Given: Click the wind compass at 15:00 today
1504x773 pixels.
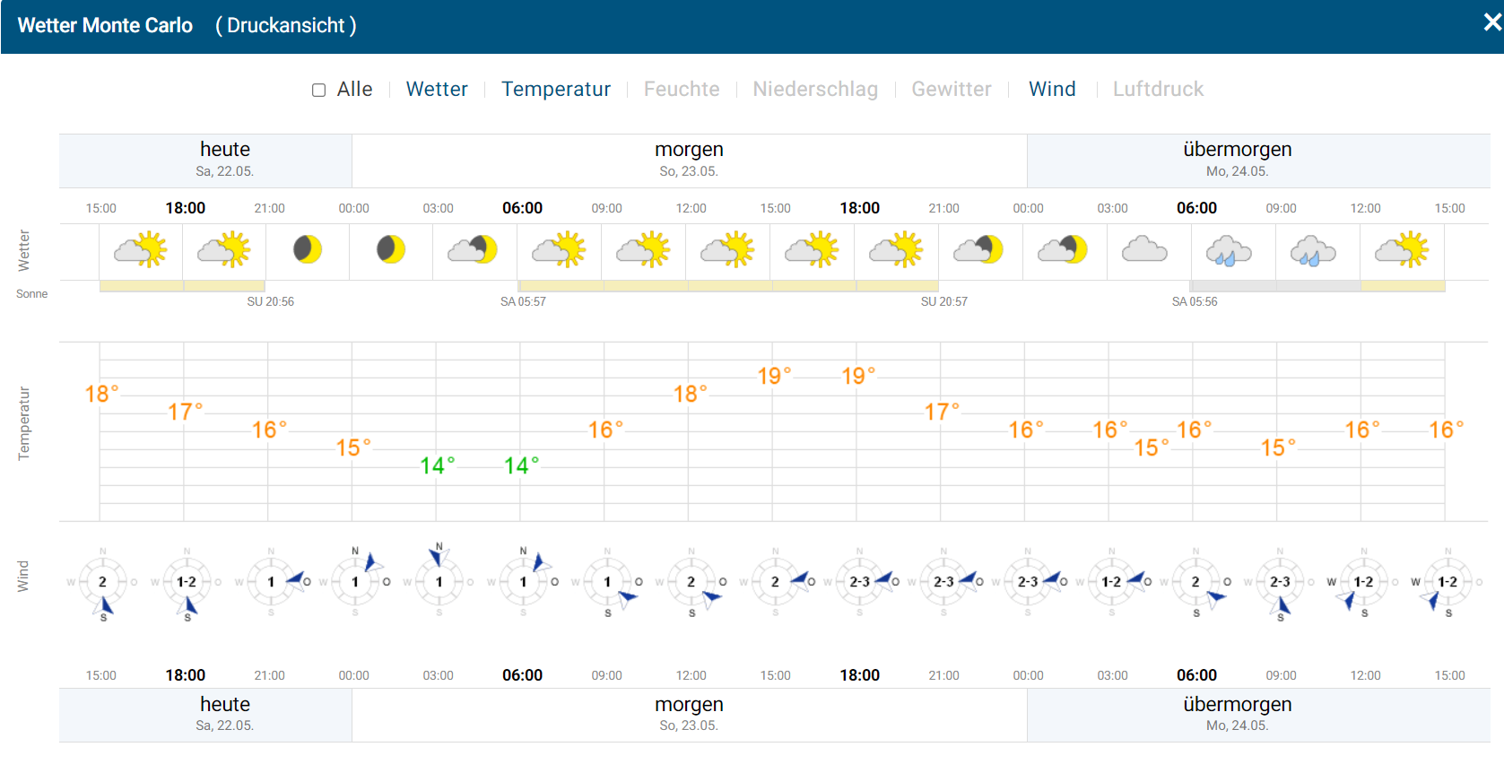Looking at the screenshot, I should tap(102, 583).
